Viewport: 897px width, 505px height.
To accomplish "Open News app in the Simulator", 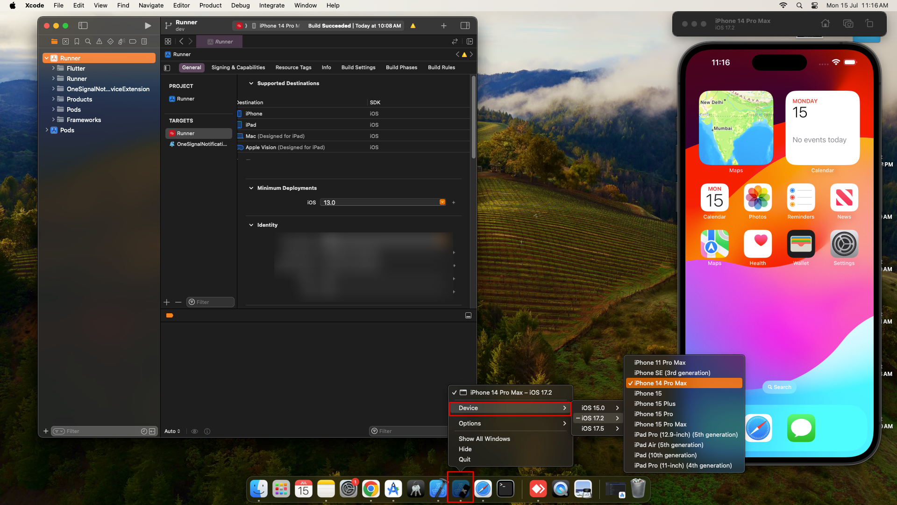I will (x=844, y=197).
